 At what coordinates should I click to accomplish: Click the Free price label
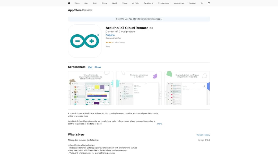pos(108,47)
